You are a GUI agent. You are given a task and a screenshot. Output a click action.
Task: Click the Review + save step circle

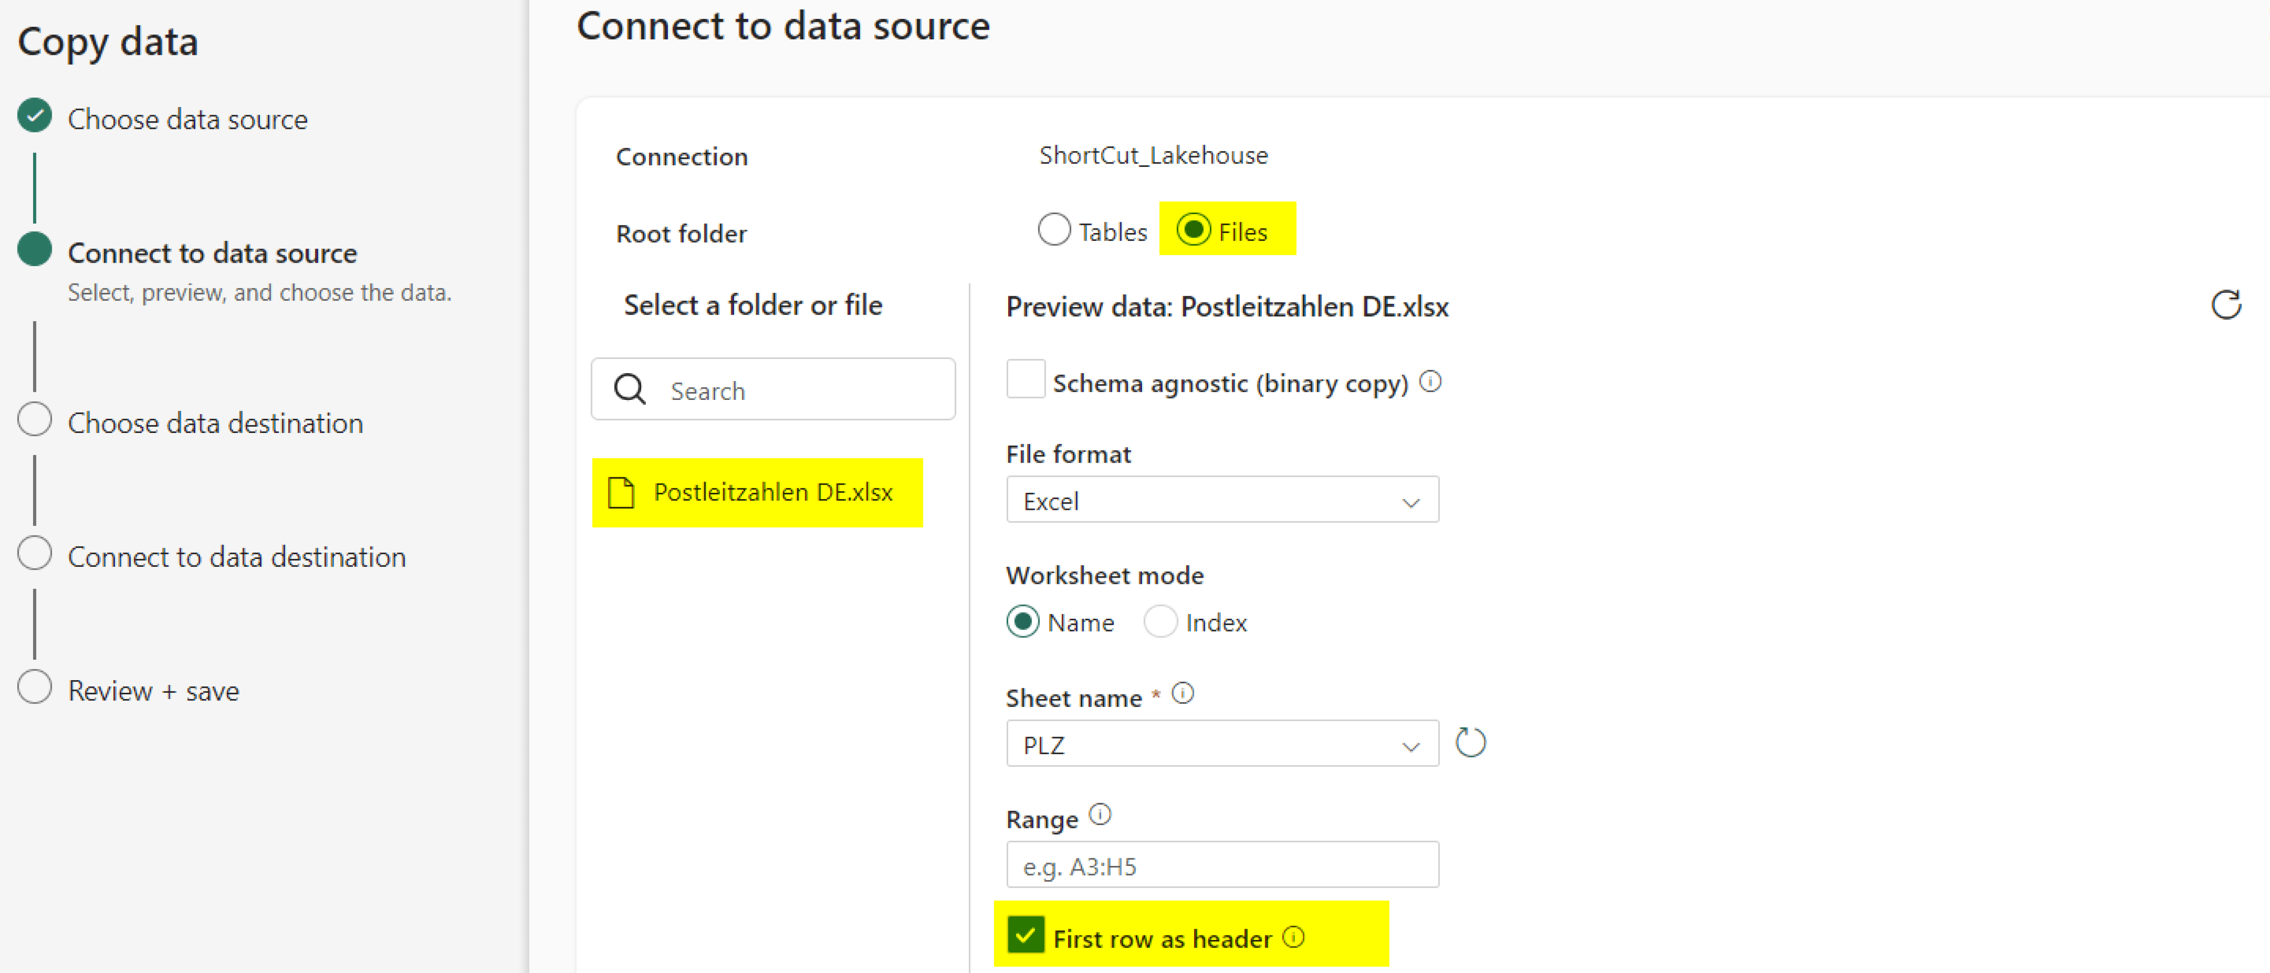(35, 687)
